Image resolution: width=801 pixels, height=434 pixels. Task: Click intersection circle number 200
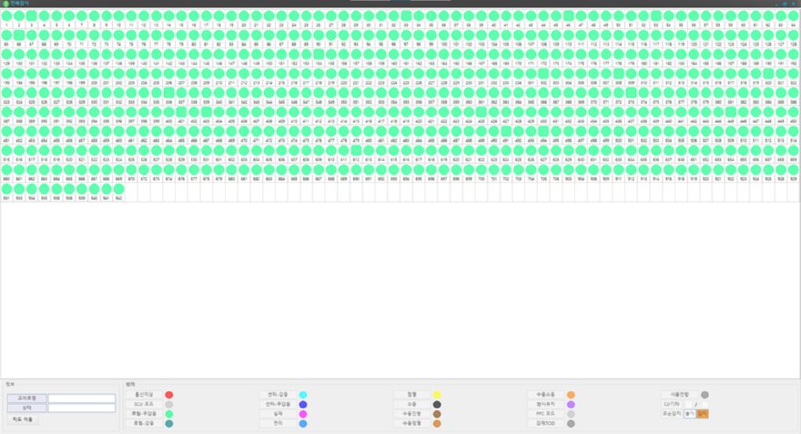pos(94,74)
